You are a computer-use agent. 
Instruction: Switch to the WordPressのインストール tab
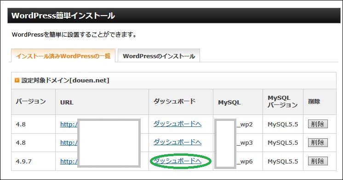pyautogui.click(x=159, y=56)
